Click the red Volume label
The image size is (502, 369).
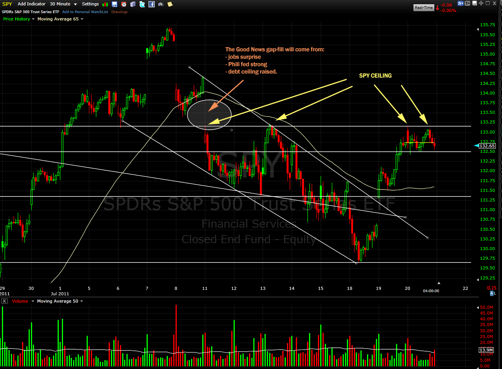[20, 301]
